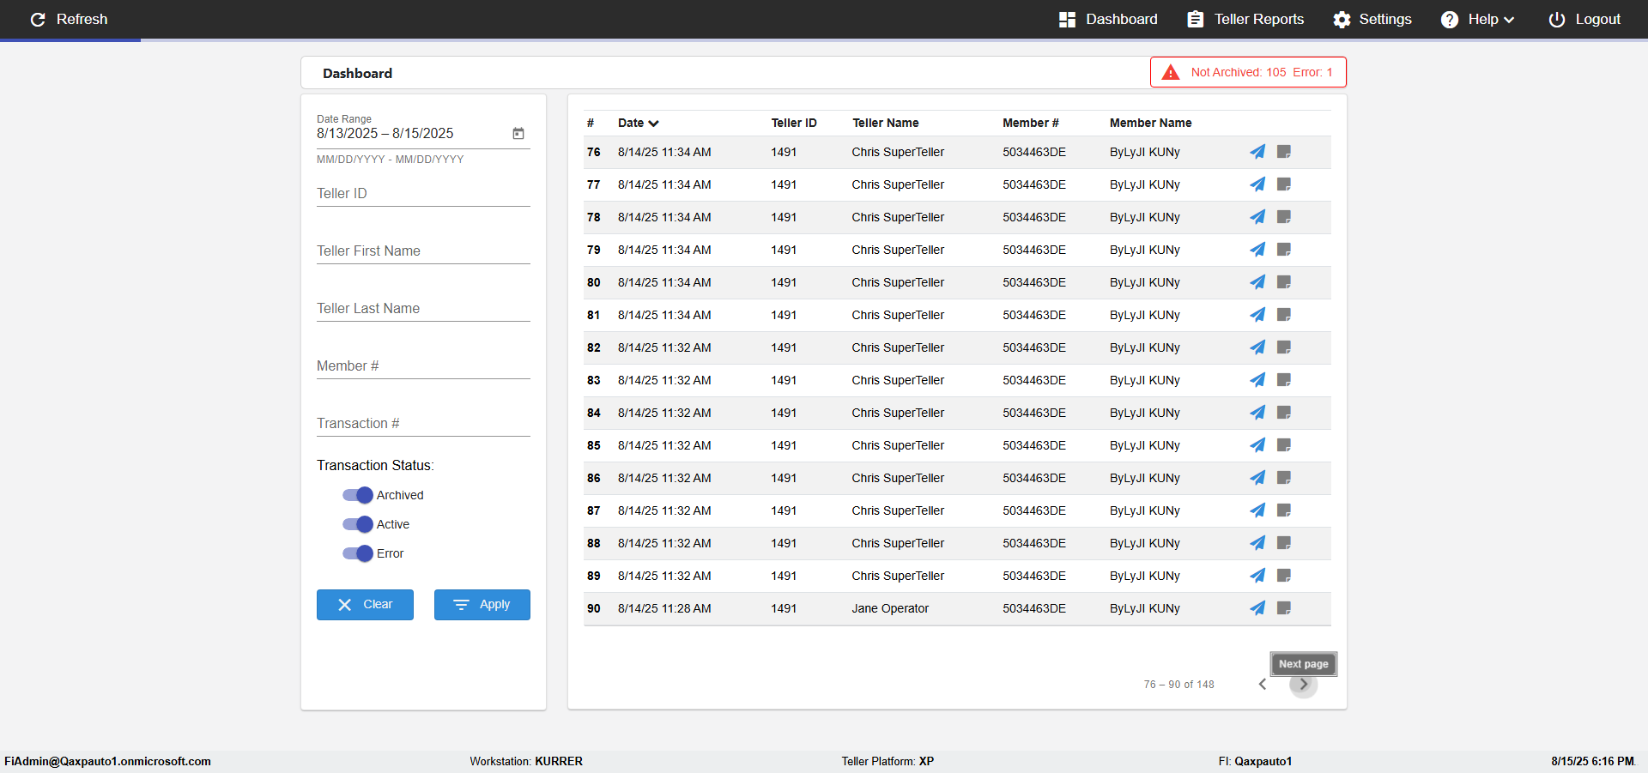Viewport: 1648px width, 773px height.
Task: Click the Teller ID column header
Action: tap(794, 123)
